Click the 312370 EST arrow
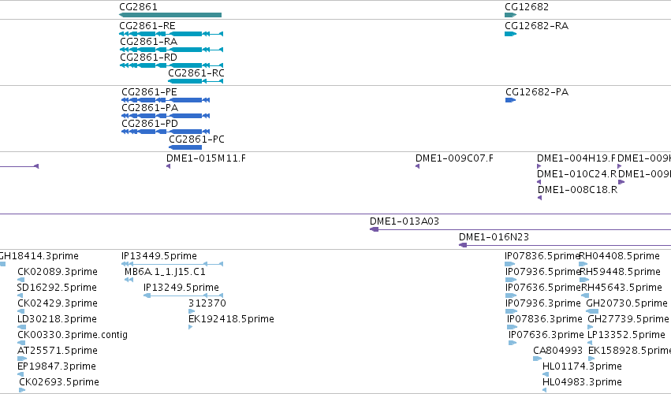Screen dimensions: 671x394 pos(192,311)
